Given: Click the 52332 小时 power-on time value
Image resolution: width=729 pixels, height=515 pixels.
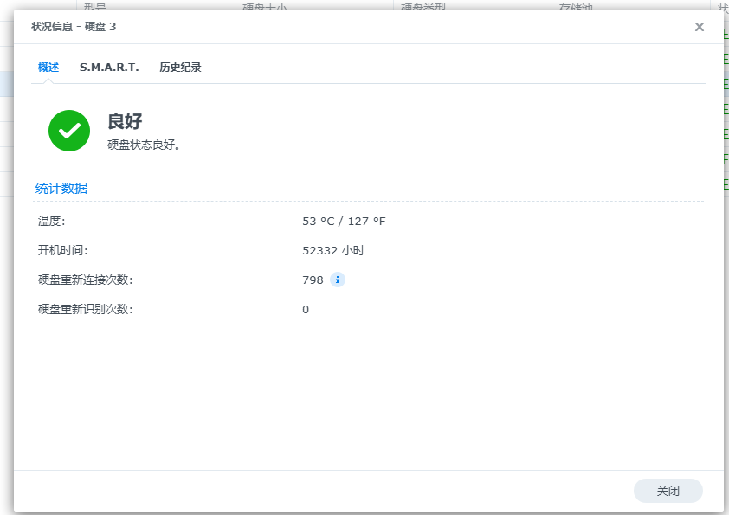Looking at the screenshot, I should pos(333,250).
